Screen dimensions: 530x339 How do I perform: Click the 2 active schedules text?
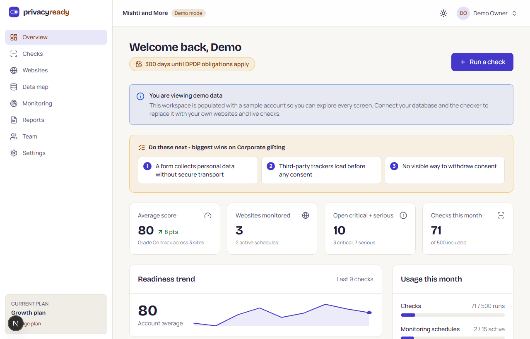tap(257, 243)
